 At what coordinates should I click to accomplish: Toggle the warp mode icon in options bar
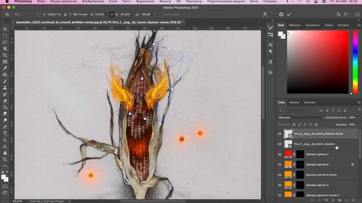(265, 15)
